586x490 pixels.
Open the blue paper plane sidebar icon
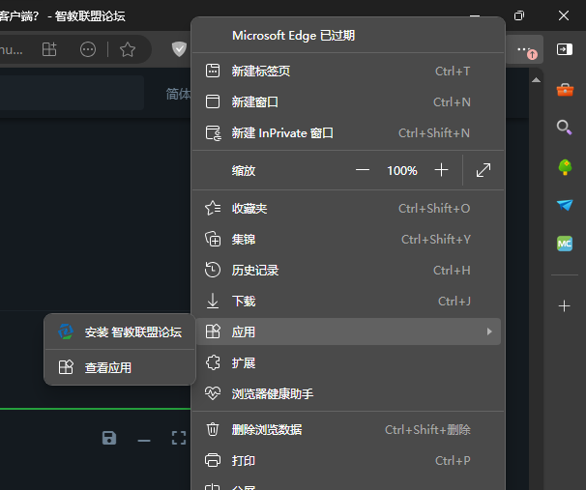[x=565, y=205]
